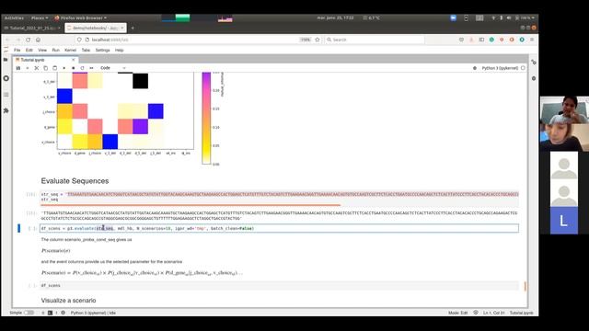The image size is (589, 331).
Task: Reload the page in Firefox
Action: coord(29,40)
